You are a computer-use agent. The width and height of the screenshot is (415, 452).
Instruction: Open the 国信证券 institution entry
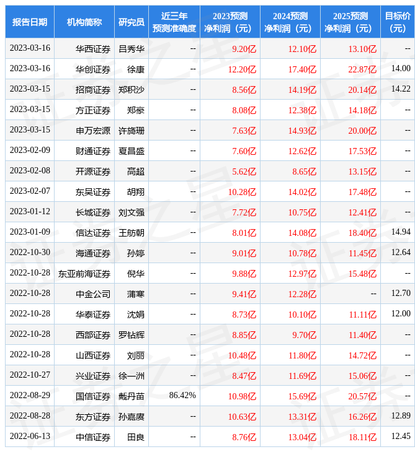click(93, 396)
